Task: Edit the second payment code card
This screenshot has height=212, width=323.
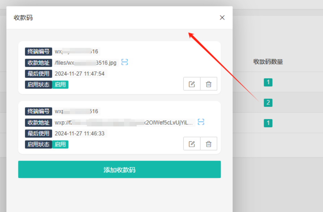Action: point(192,144)
